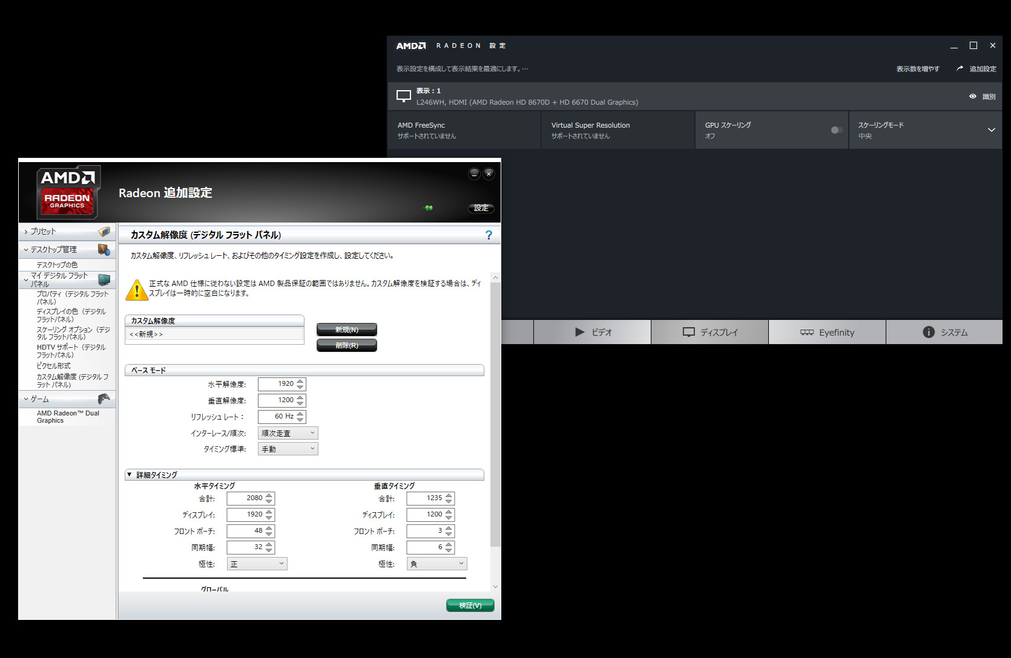
Task: Increase 水平タイミング 同期幅 value
Action: point(269,544)
